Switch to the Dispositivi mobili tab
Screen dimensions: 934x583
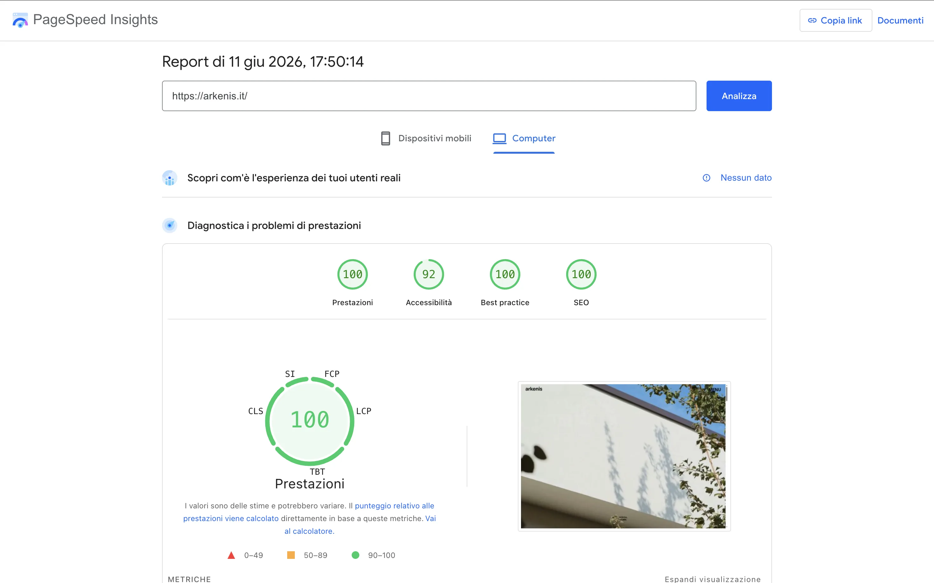tap(426, 138)
